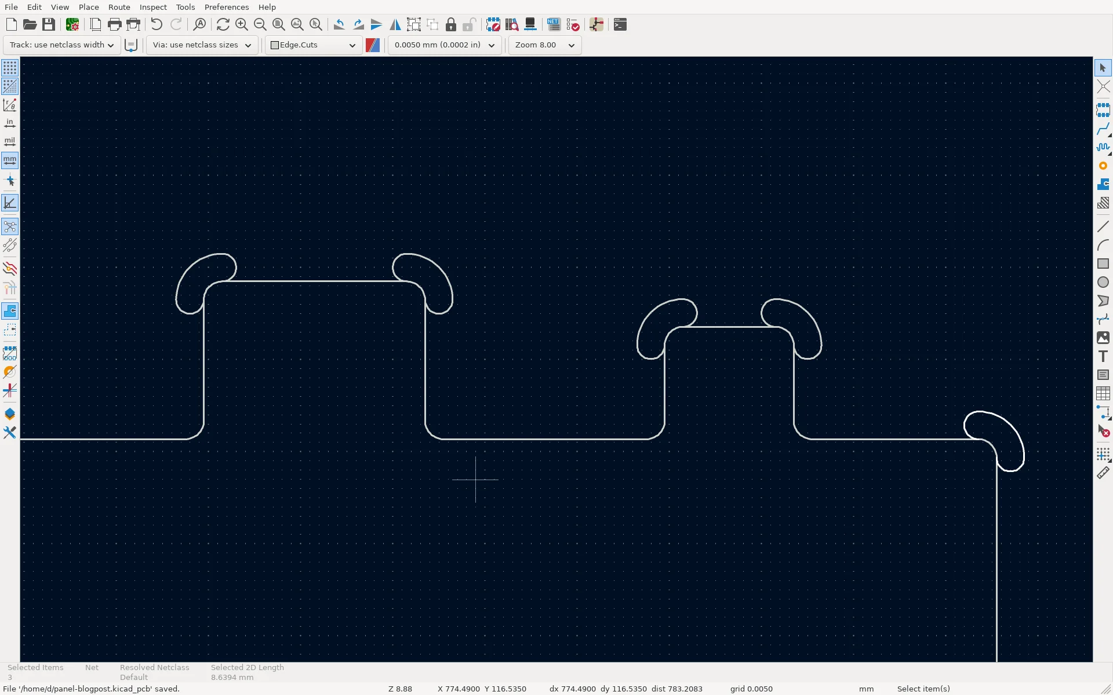This screenshot has width=1113, height=695.
Task: Open the Place menu
Action: pos(89,7)
